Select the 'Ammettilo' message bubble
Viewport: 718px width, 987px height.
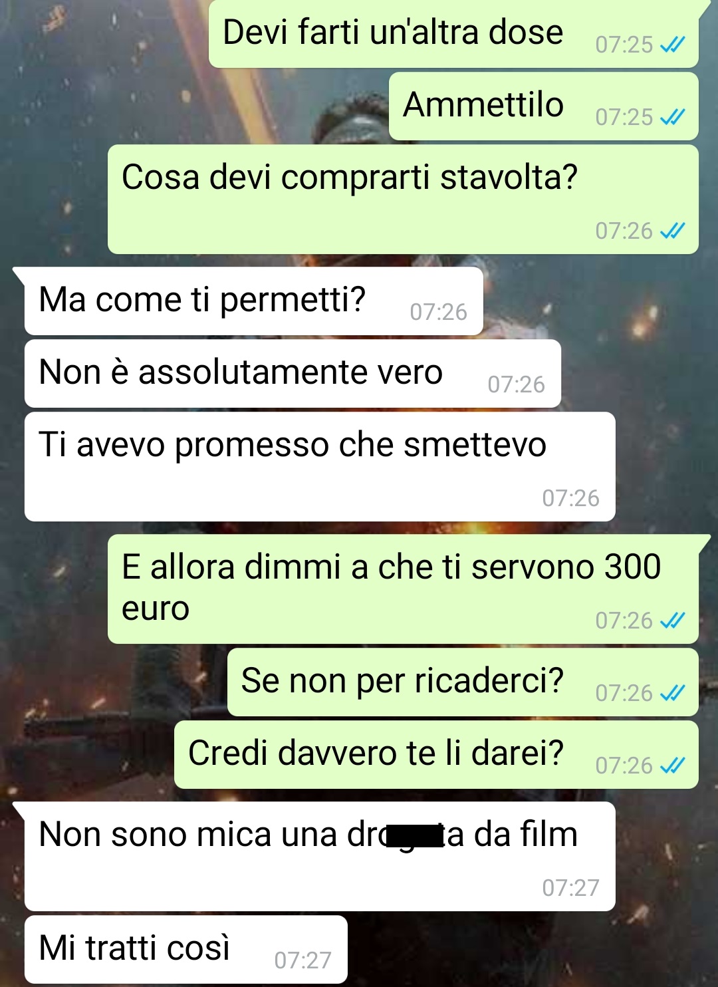click(544, 106)
